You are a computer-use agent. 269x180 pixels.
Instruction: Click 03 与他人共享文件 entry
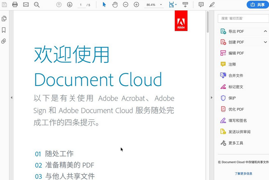[65, 176]
